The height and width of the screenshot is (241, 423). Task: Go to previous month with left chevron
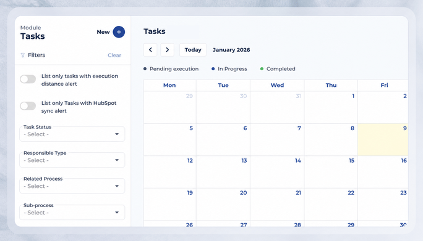click(x=150, y=50)
